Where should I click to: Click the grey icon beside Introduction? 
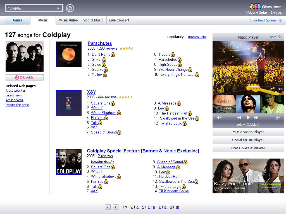click(x=112, y=162)
